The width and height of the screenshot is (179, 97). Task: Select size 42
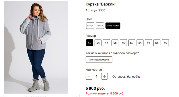tap(89, 43)
